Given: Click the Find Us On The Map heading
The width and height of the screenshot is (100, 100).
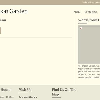Looking at the screenshot, I should (64, 92).
